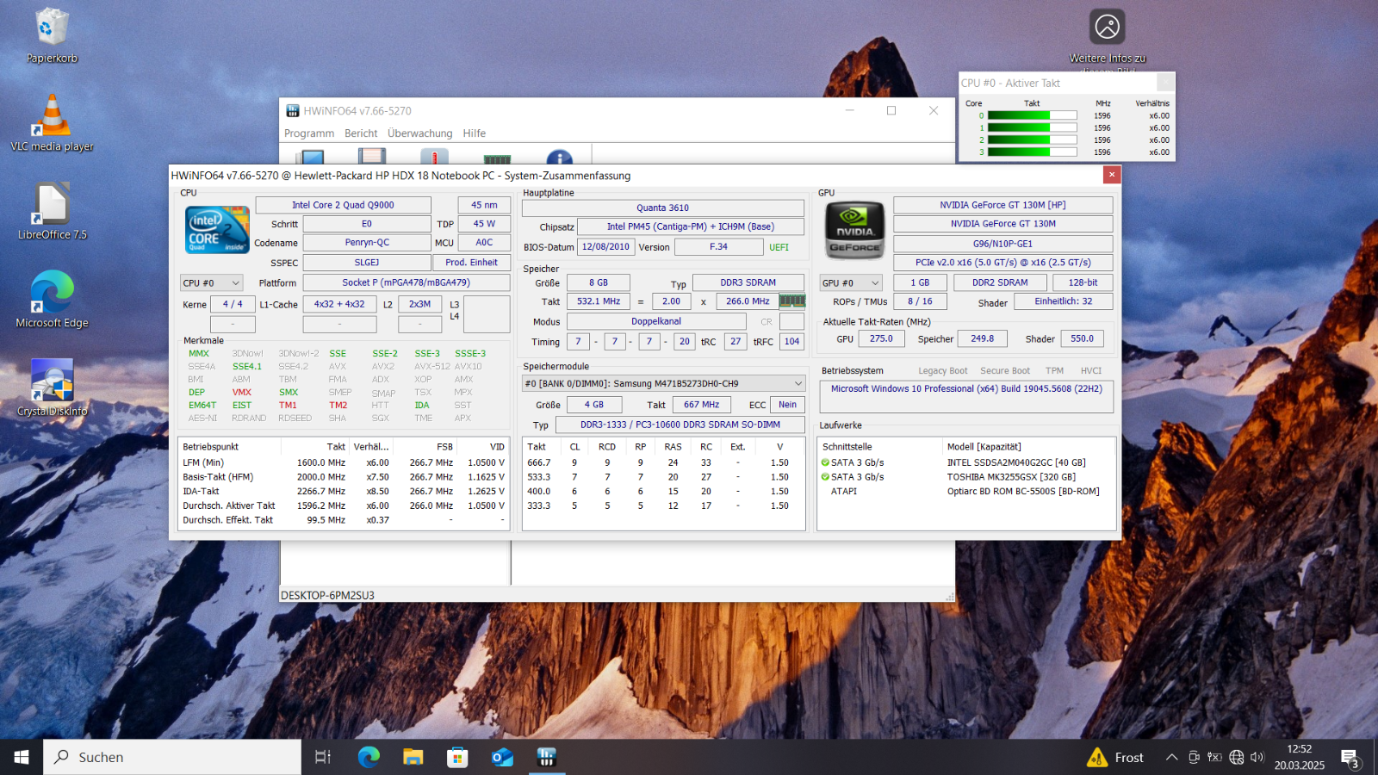Open the volume control tray icon
The height and width of the screenshot is (775, 1378).
pyautogui.click(x=1257, y=757)
